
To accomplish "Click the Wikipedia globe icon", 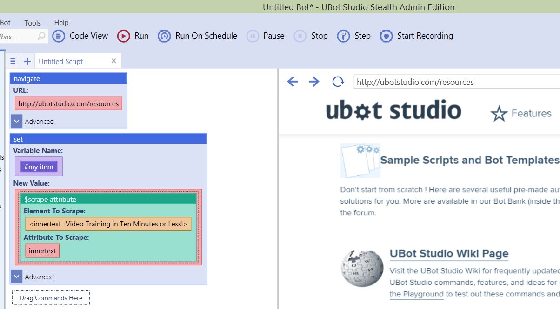I will coord(362,268).
